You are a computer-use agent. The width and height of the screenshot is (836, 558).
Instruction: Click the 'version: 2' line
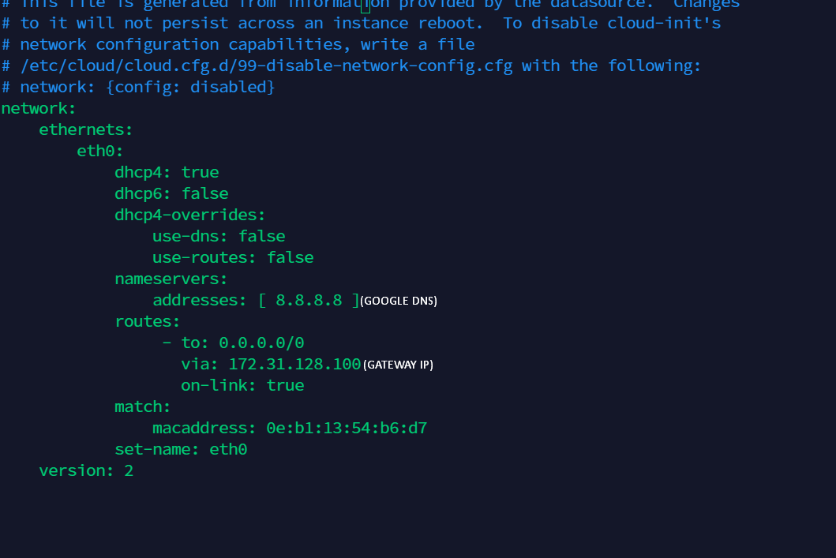[x=86, y=470]
